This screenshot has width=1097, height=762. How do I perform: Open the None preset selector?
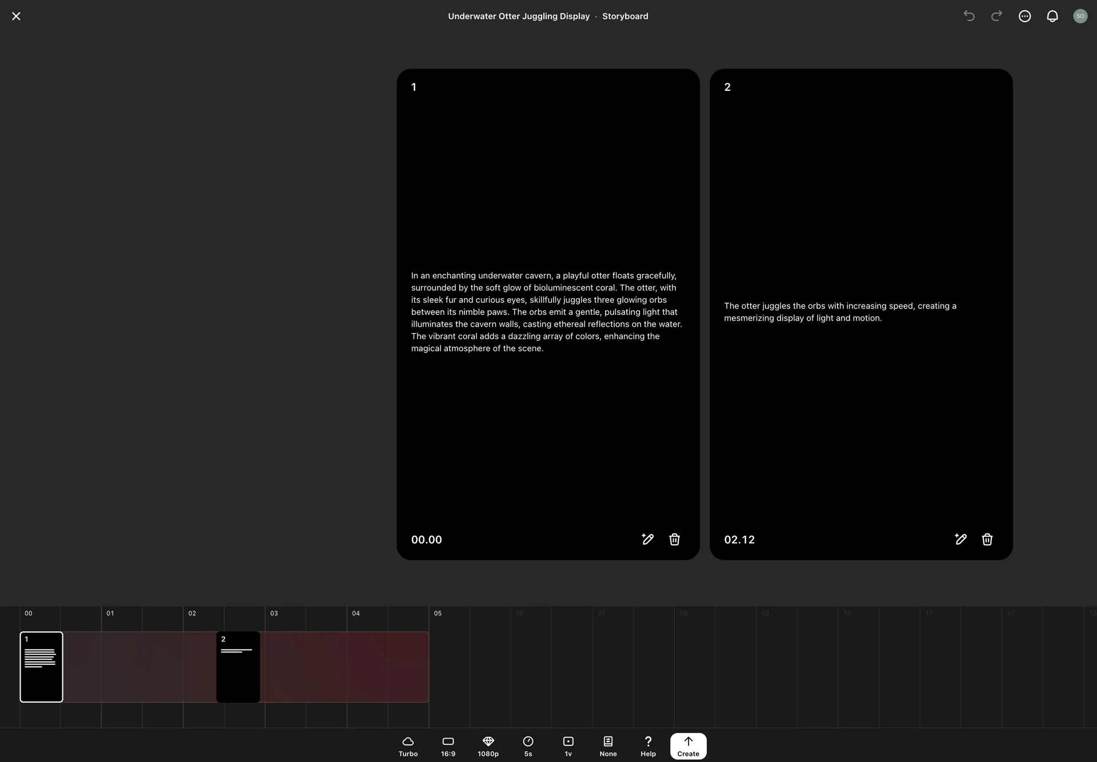[608, 746]
